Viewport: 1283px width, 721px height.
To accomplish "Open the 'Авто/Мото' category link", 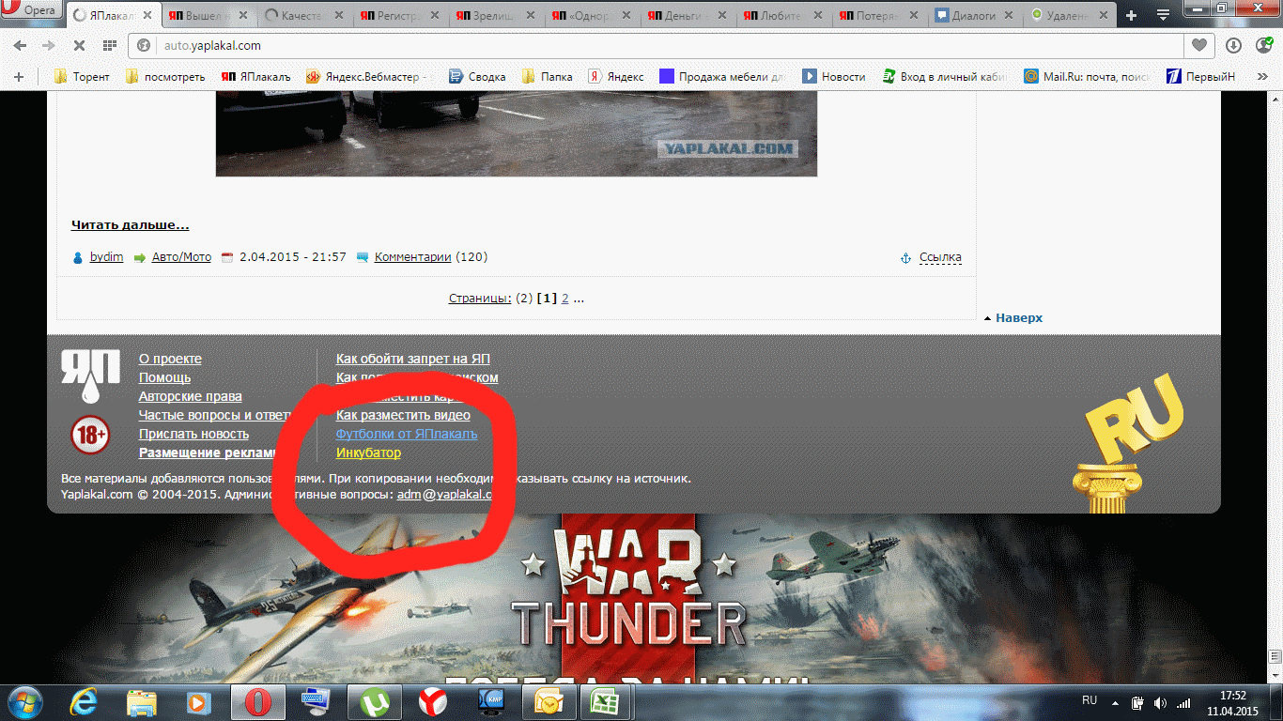I will click(x=181, y=257).
